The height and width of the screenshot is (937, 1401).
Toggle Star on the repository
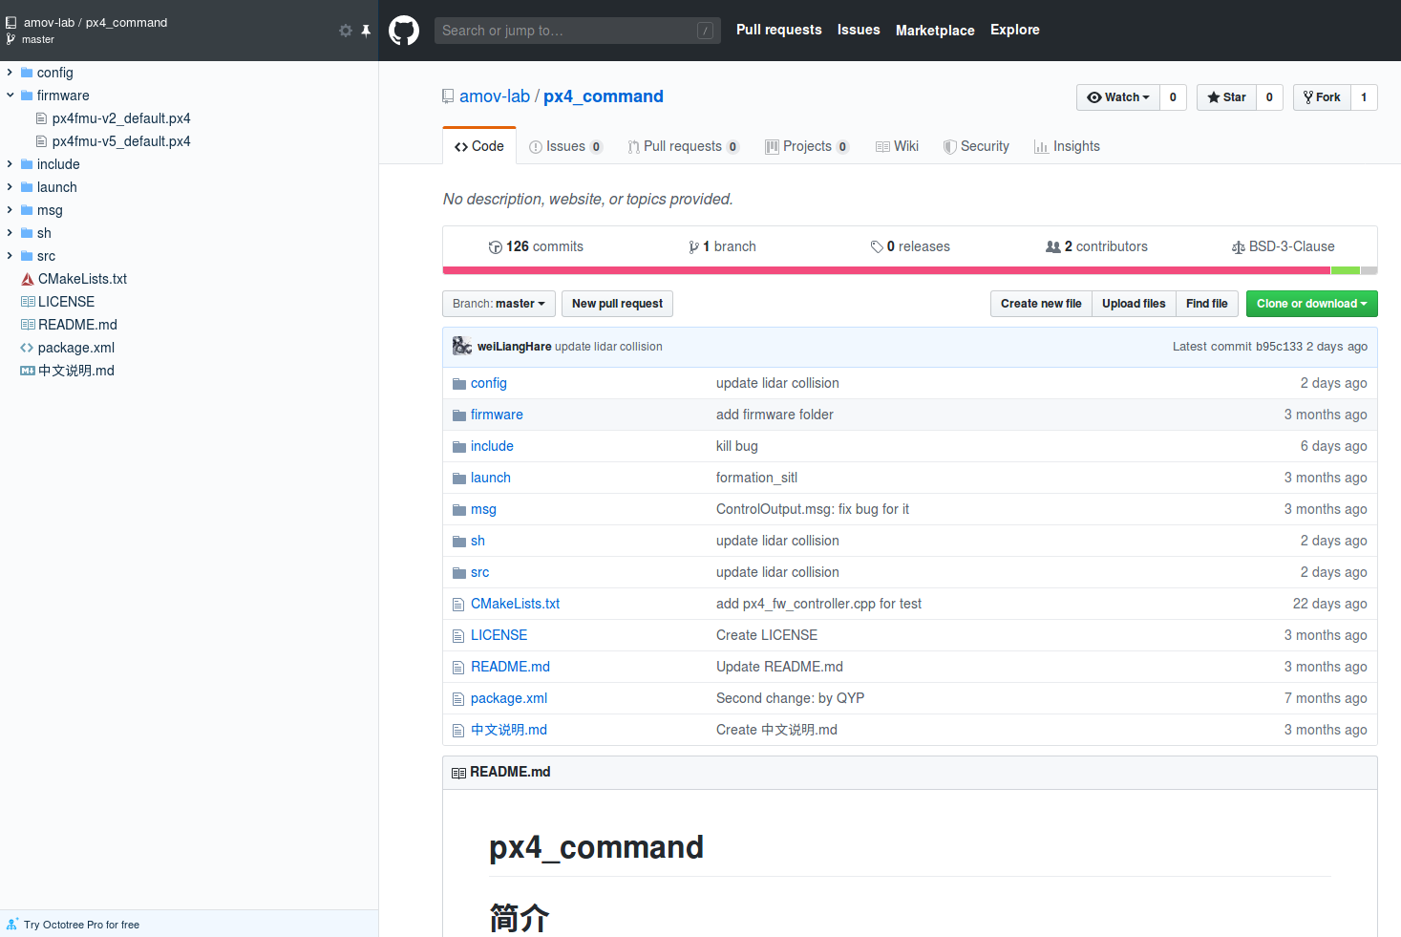[x=1226, y=97]
